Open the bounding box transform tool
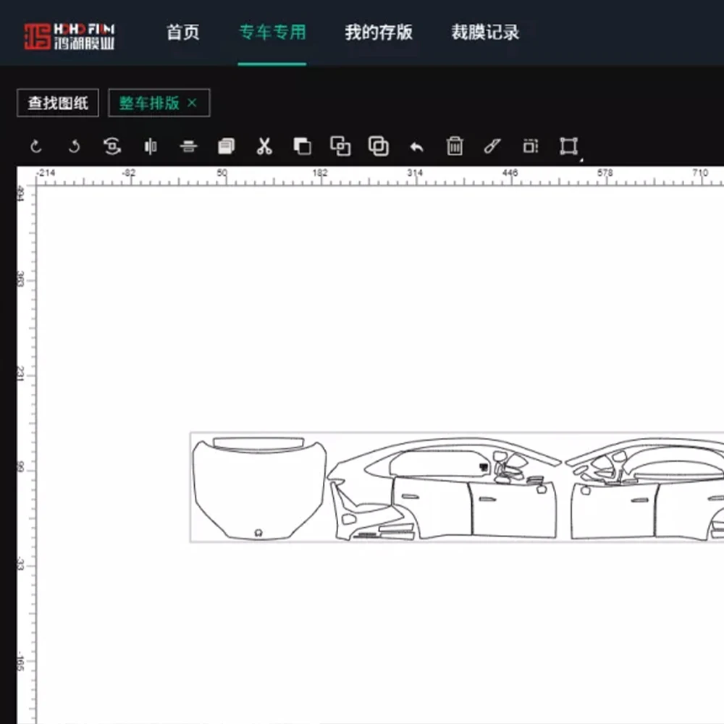This screenshot has height=724, width=724. coord(568,147)
